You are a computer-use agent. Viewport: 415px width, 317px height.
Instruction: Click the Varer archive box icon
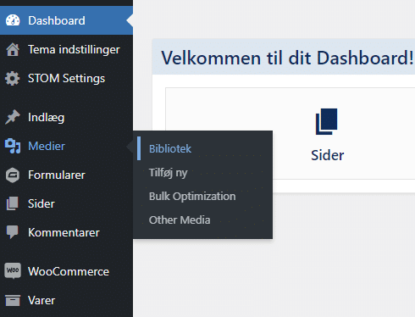(x=13, y=300)
